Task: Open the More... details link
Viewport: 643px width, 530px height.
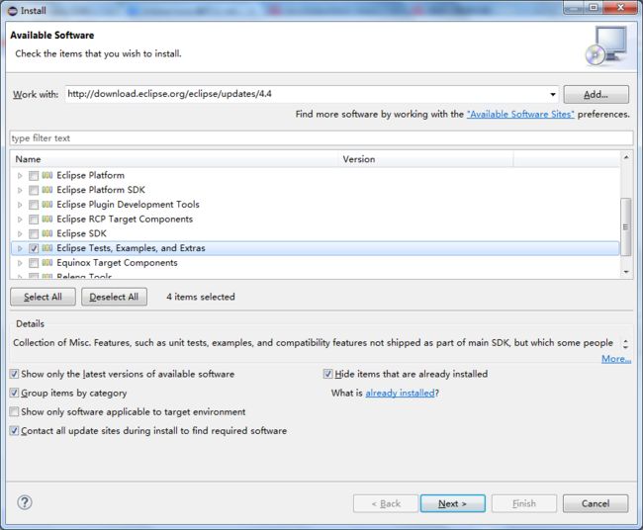Action: coord(616,359)
